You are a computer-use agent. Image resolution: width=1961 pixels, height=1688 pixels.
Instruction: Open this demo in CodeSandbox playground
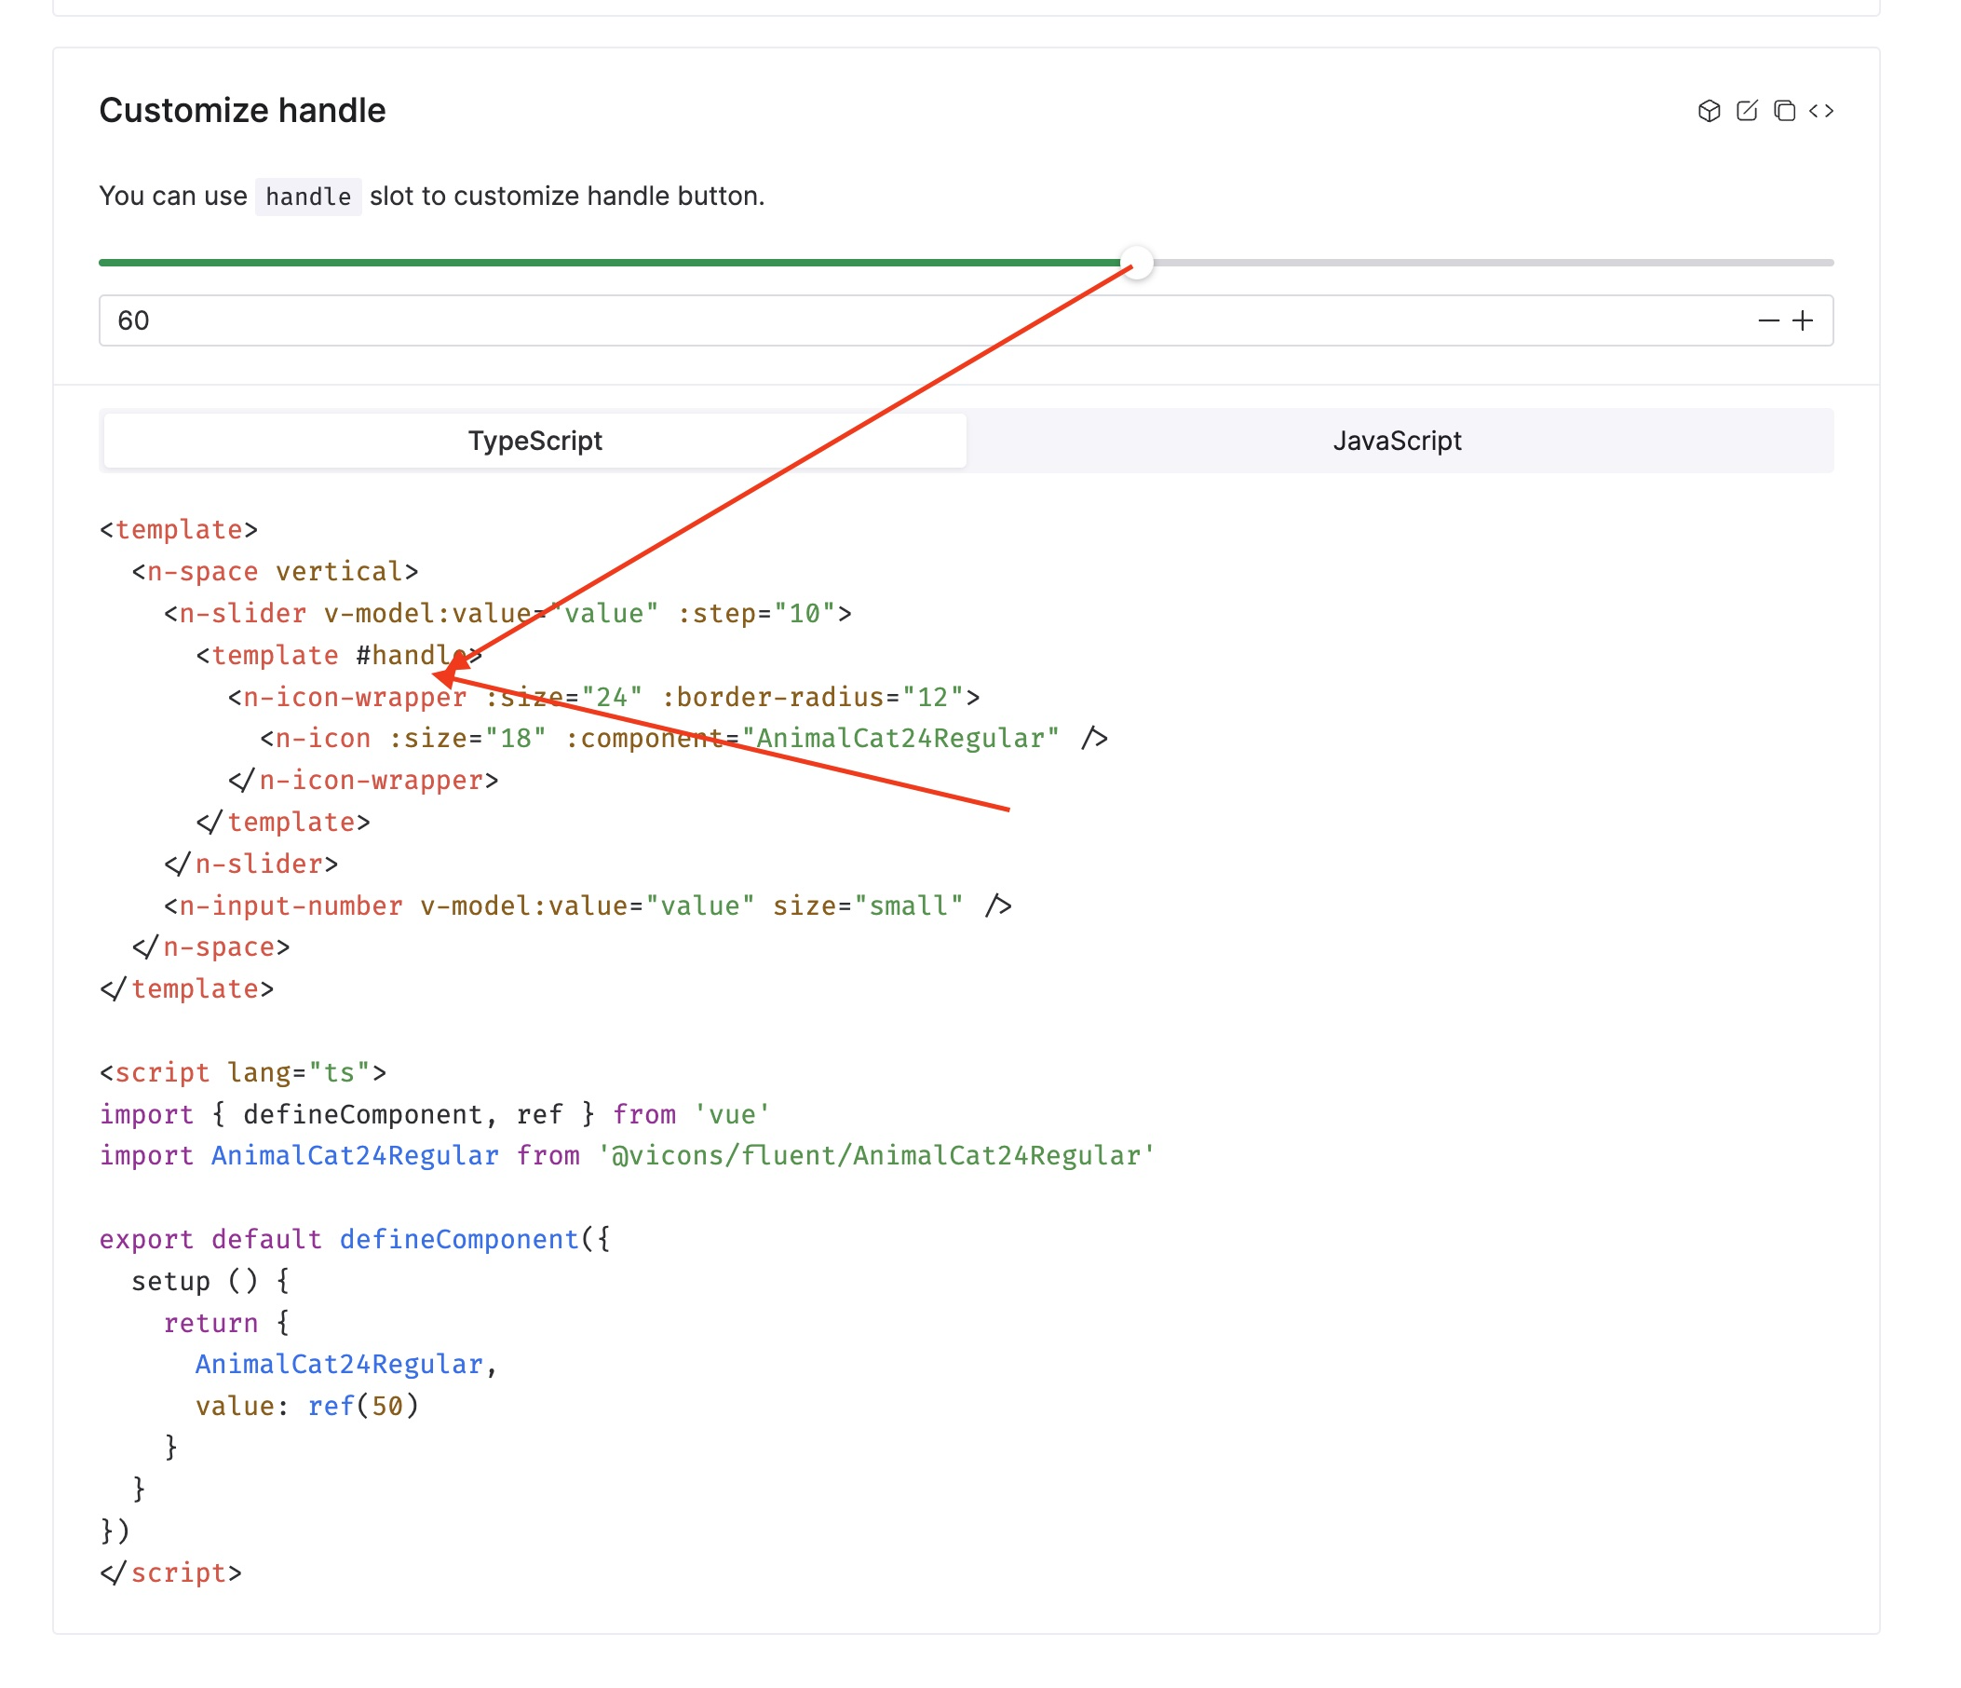point(1710,111)
